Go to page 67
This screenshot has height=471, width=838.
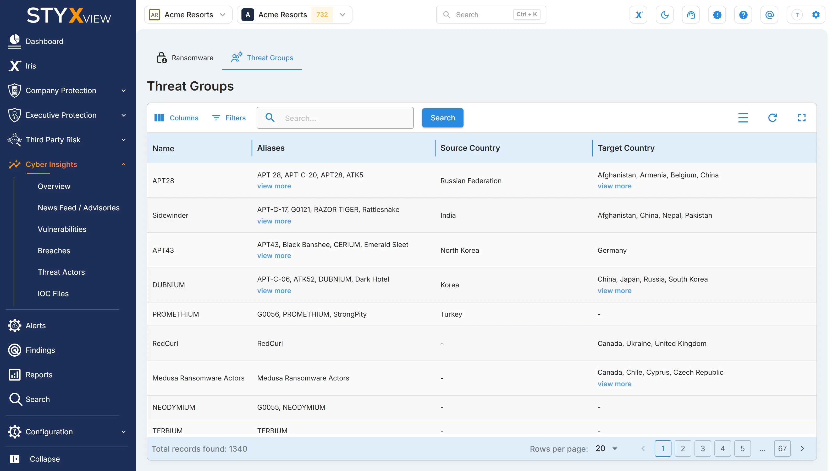[x=782, y=448]
